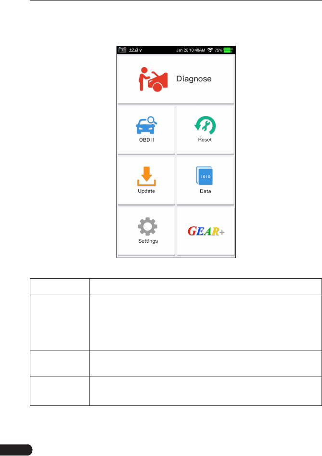Screen dimensions: 322x456
Task: Tap the Data label
Action: coord(205,191)
